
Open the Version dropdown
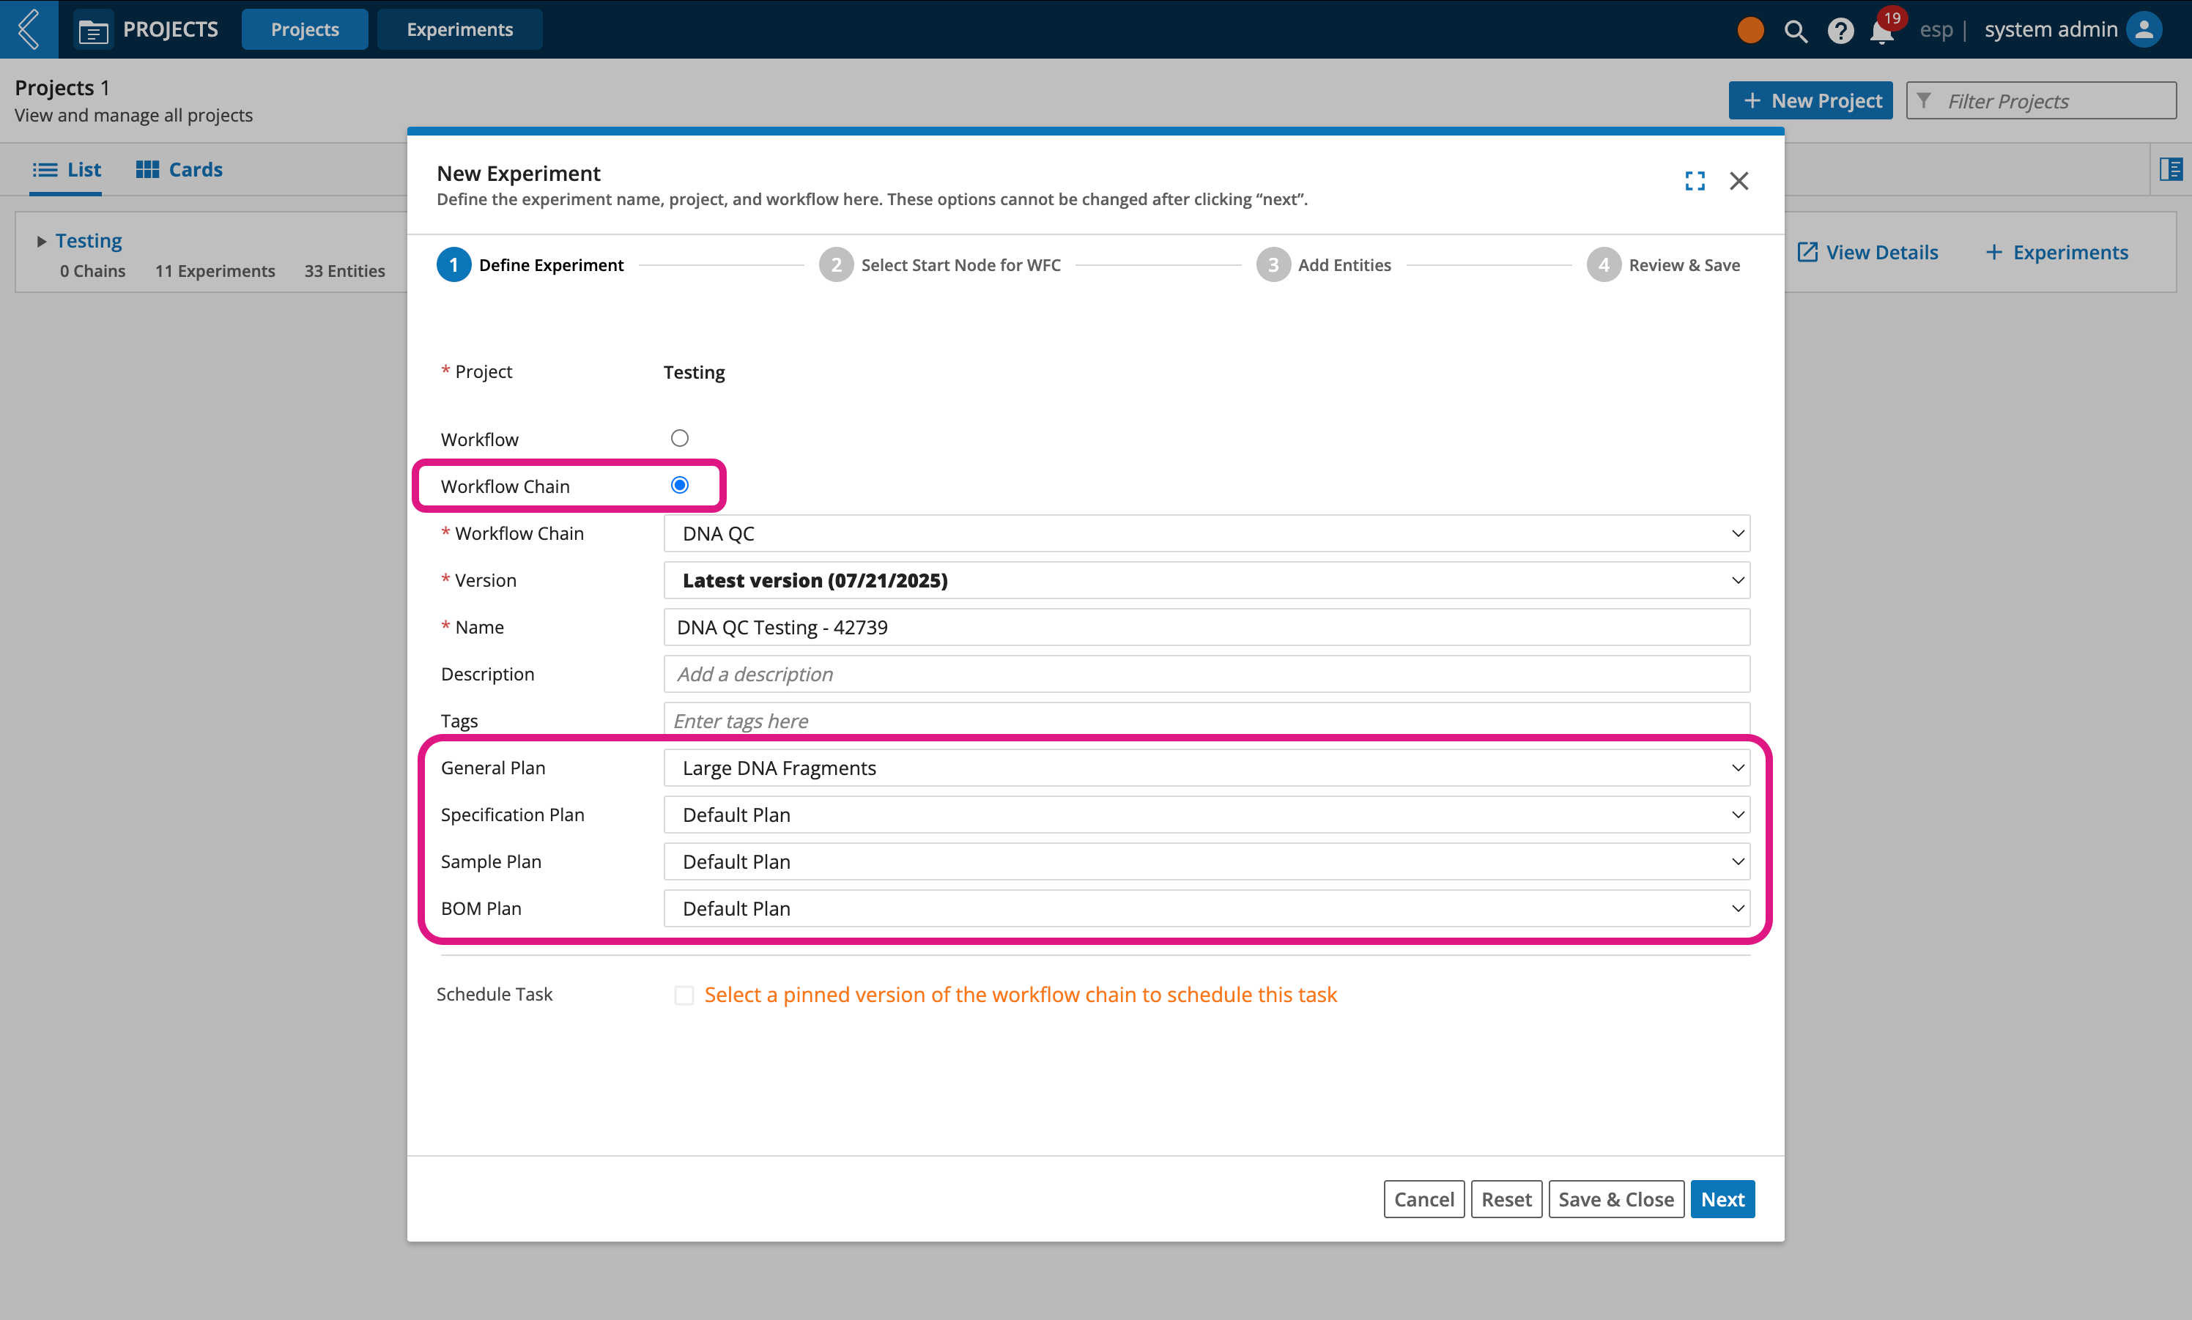[x=1207, y=580]
